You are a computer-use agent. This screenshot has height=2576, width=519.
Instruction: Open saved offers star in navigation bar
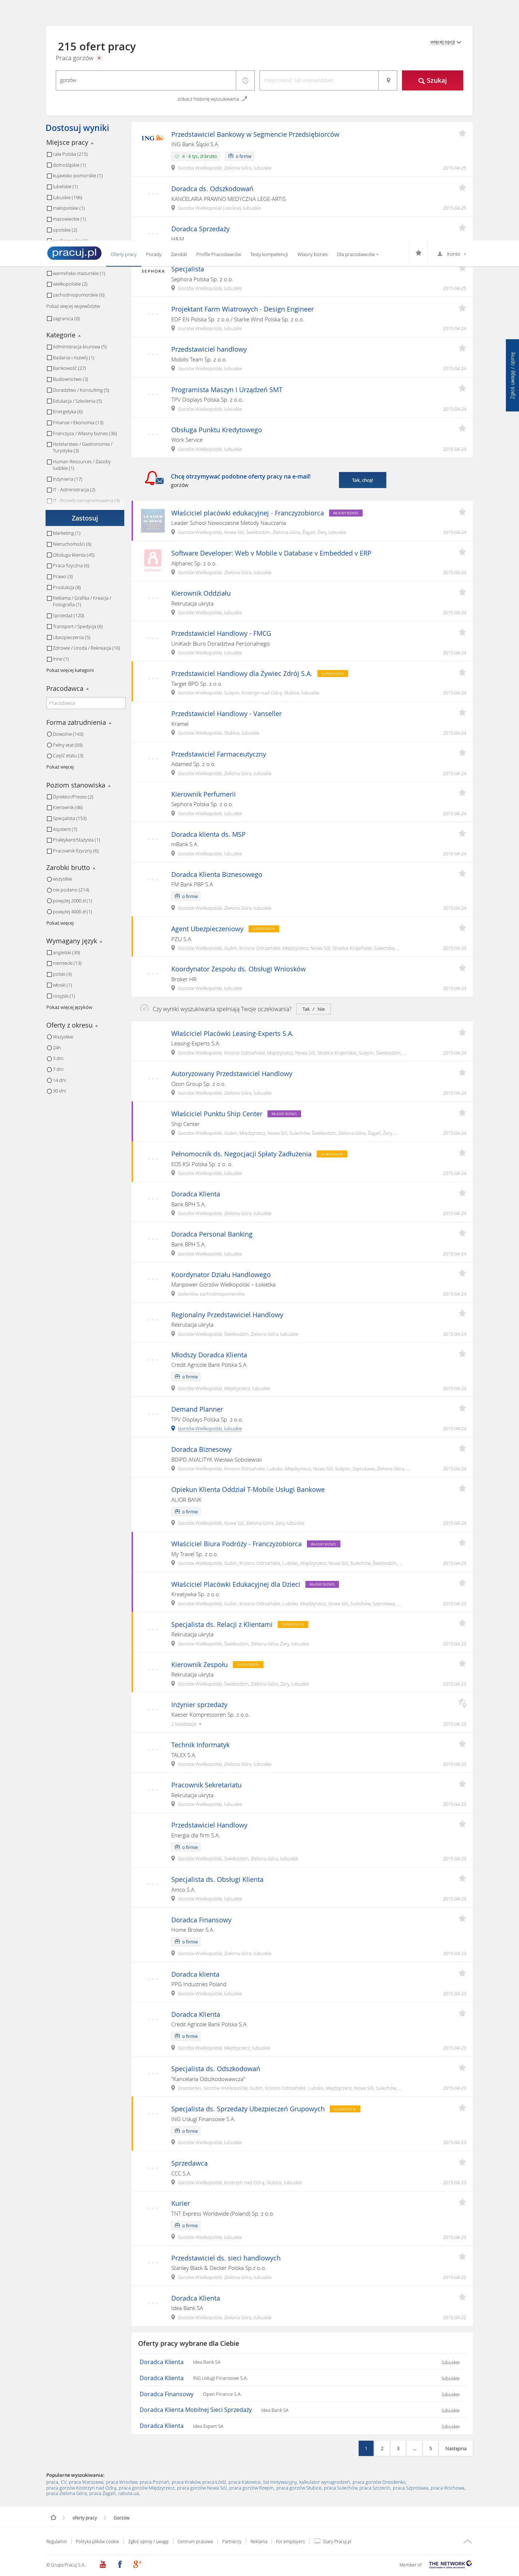coord(418,253)
